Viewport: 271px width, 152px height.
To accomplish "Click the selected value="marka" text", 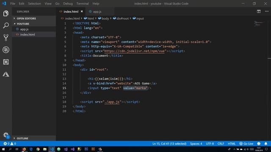I will click(x=135, y=88).
